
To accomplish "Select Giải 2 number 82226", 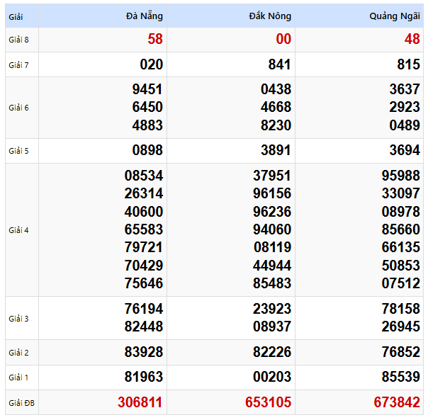I will 272,353.
